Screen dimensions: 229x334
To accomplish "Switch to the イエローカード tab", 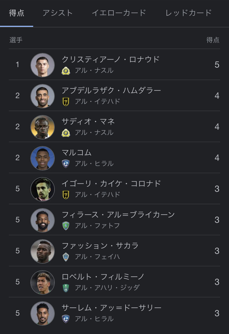I will pyautogui.click(x=119, y=13).
